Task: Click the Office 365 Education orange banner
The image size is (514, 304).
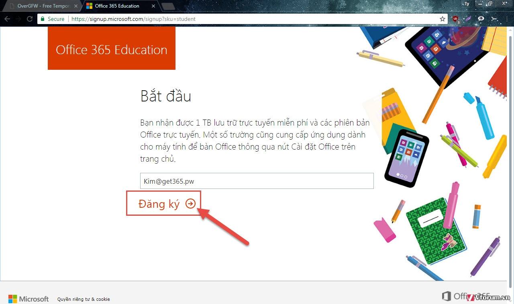Action: [112, 49]
